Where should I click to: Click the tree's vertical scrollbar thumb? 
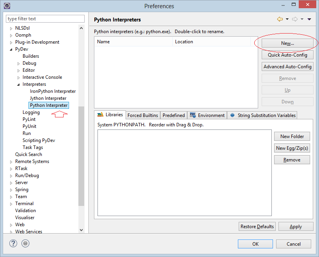point(82,156)
